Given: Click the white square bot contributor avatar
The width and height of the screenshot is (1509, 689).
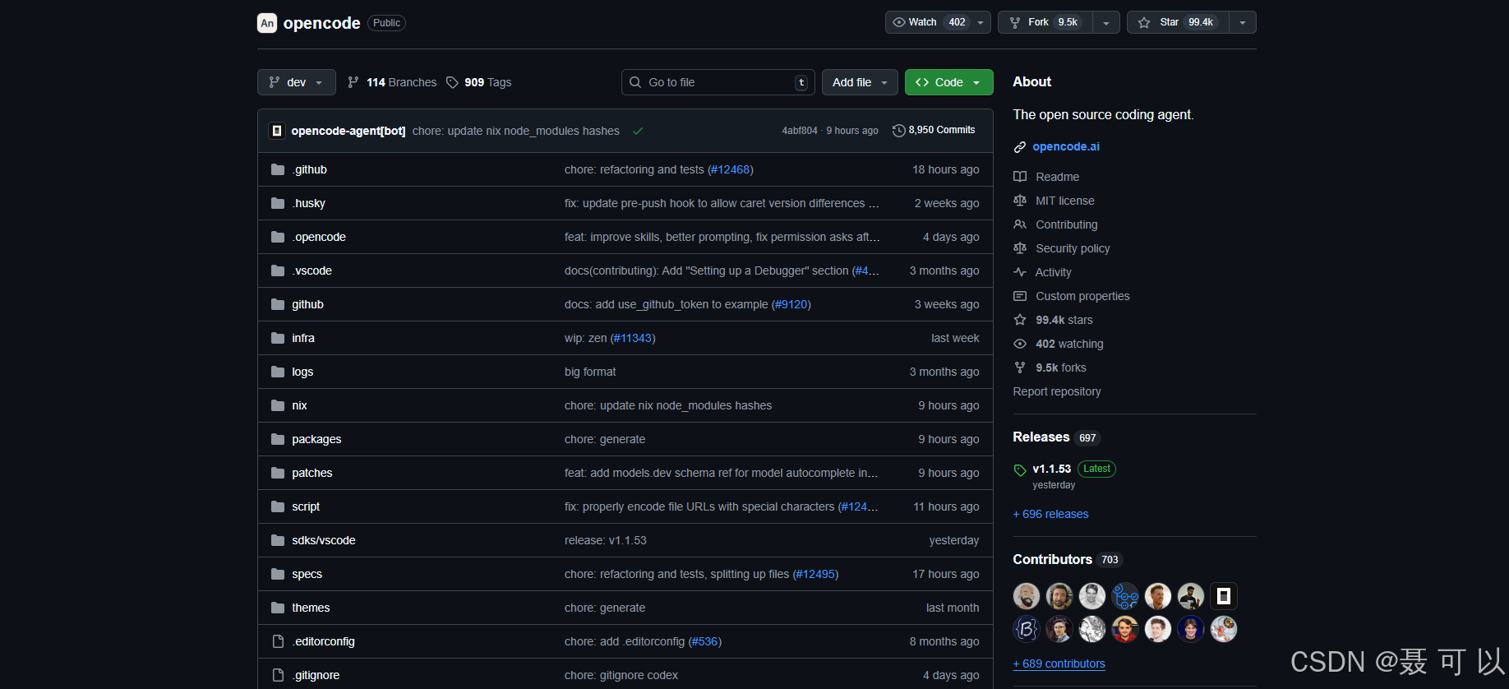Looking at the screenshot, I should pos(1224,596).
